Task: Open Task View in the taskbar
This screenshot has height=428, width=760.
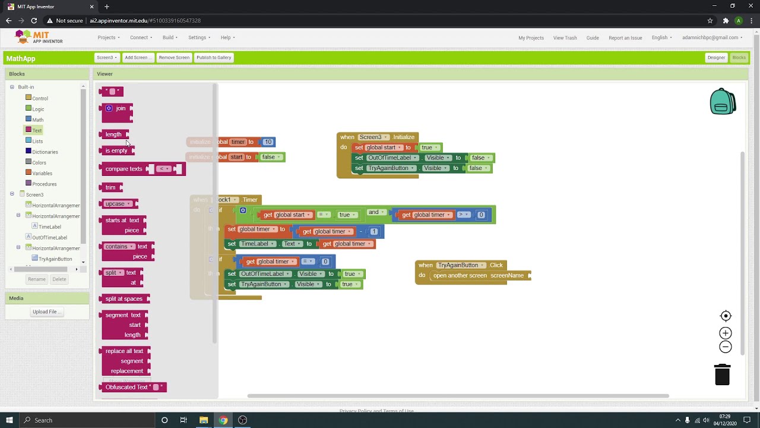Action: point(183,420)
